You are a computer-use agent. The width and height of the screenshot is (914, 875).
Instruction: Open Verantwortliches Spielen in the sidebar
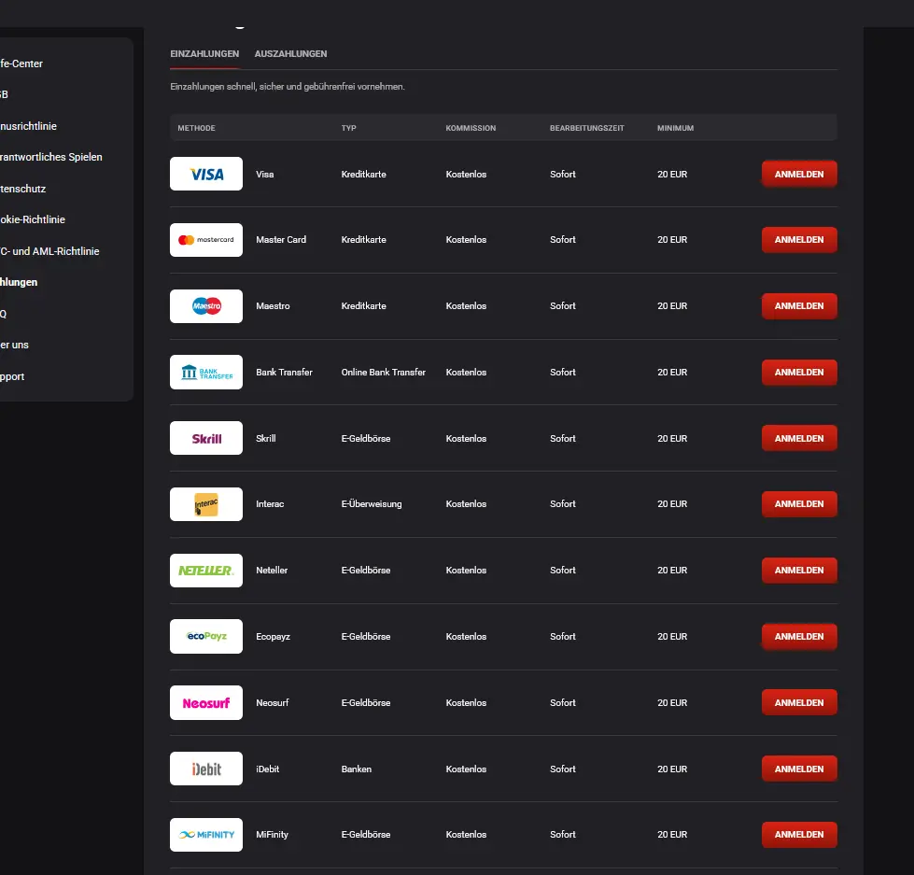point(51,157)
